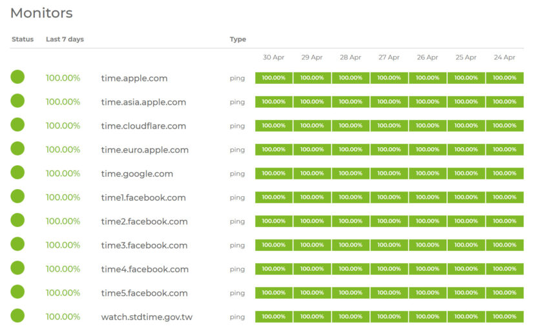This screenshot has height=329, width=533.
Task: Click the 28 Apr uptime bar for time4.facebook.com
Action: pos(350,269)
